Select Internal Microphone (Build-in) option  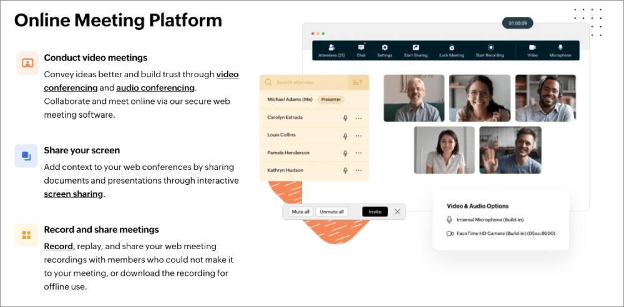coord(489,220)
